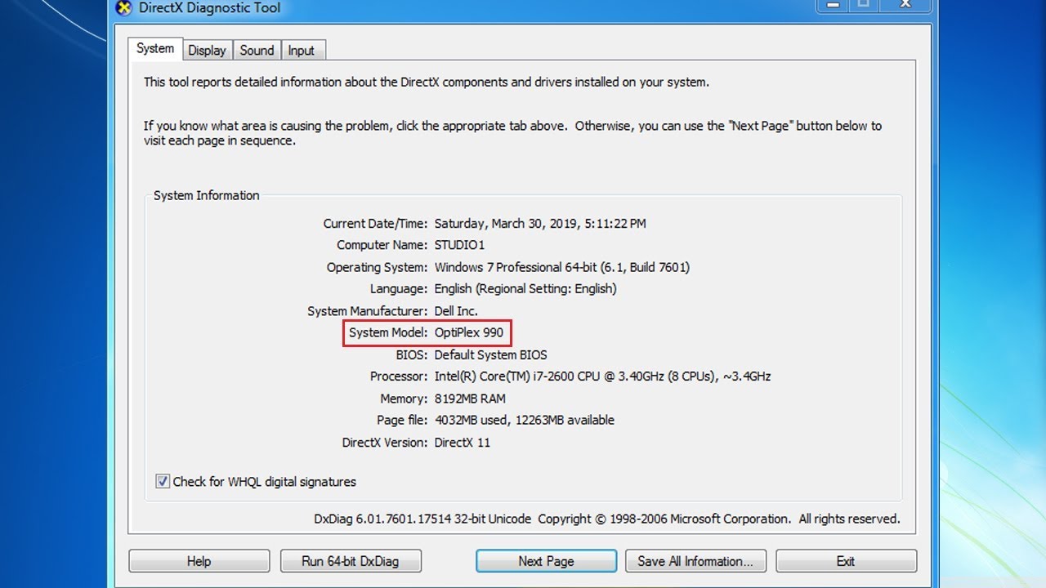Image resolution: width=1046 pixels, height=588 pixels.
Task: Click the "Default System BIOS" value
Action: coord(490,355)
